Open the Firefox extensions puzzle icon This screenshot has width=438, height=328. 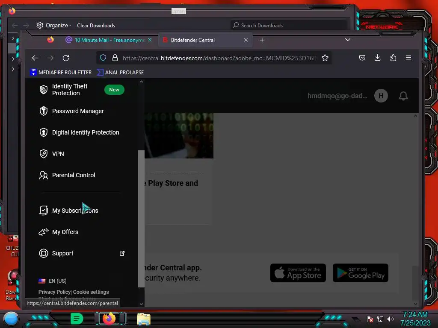[x=393, y=58]
